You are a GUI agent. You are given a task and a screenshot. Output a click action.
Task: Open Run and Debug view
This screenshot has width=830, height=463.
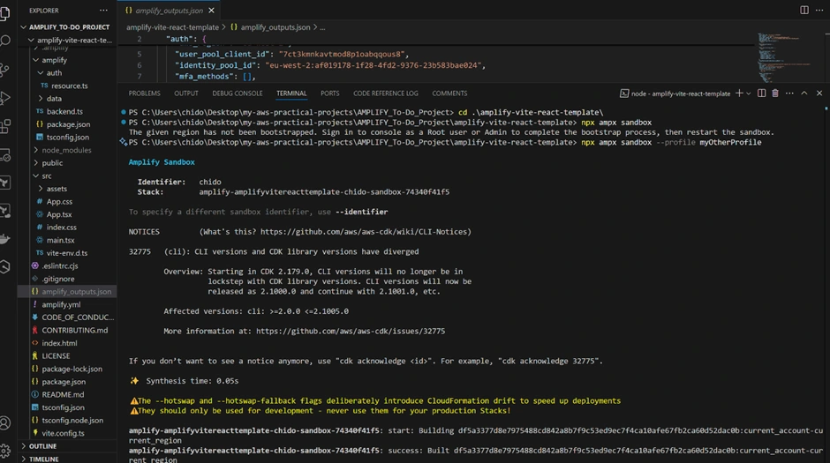point(6,98)
